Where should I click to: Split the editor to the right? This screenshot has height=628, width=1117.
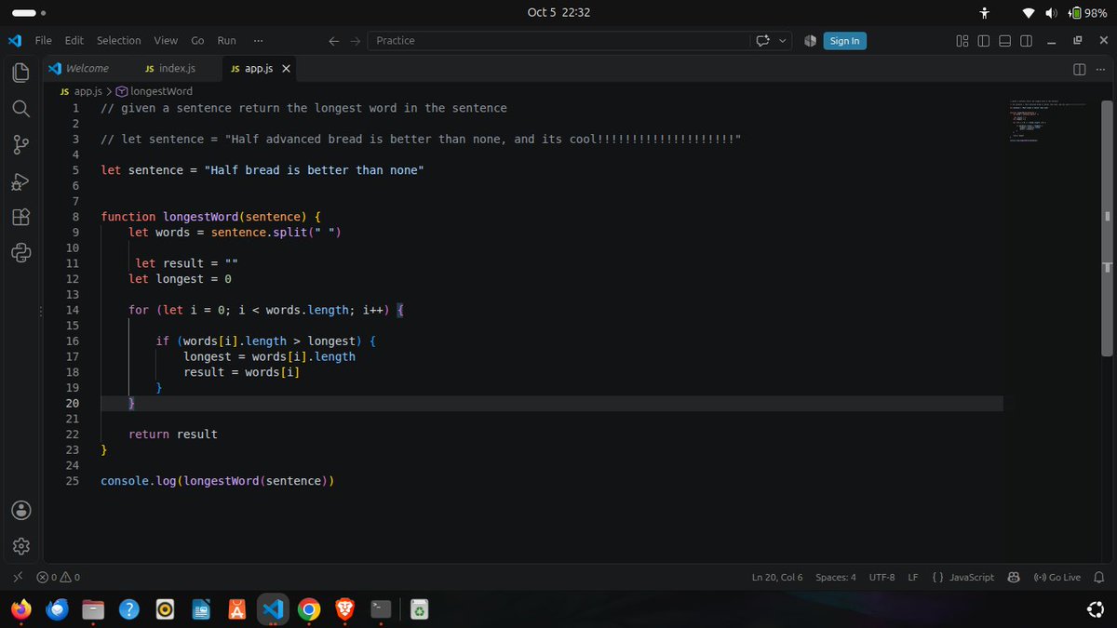(x=1080, y=69)
